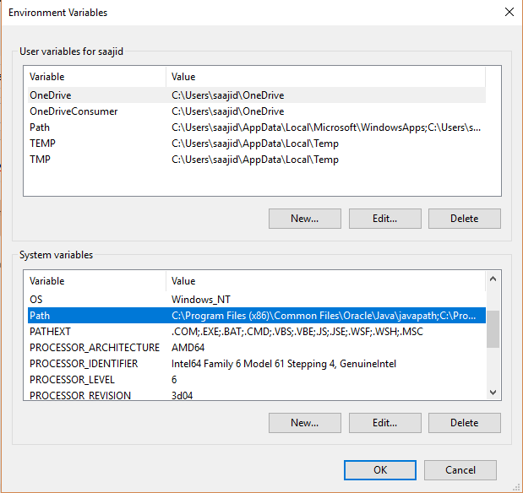Click the AMD64 value cell

click(x=188, y=347)
